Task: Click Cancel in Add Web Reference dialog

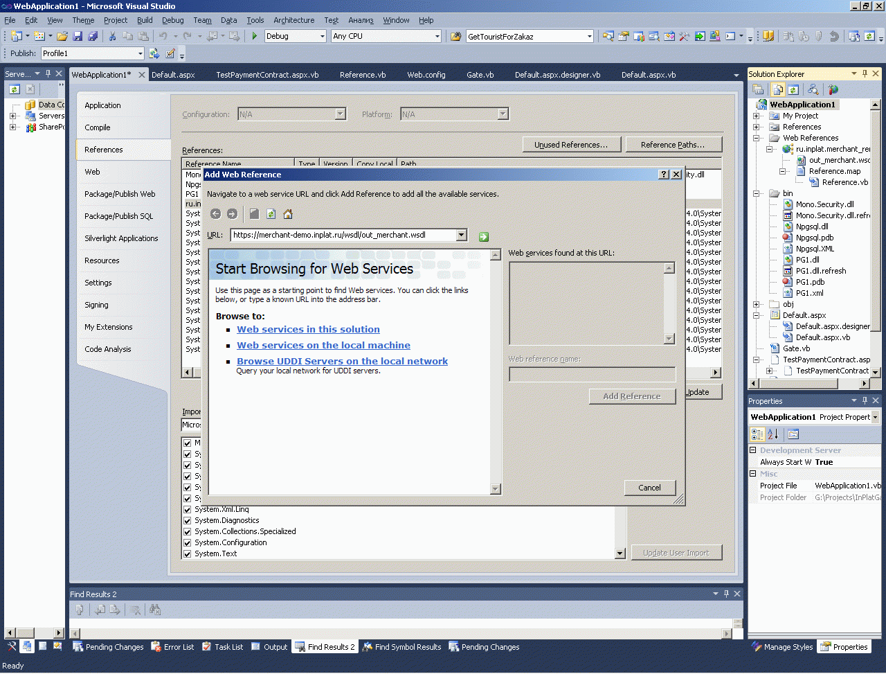Action: point(649,488)
